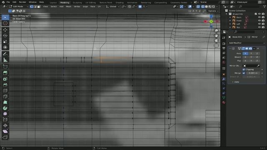Expand the Data section of Mirror modifier
The width and height of the screenshot is (267, 150).
237,82
